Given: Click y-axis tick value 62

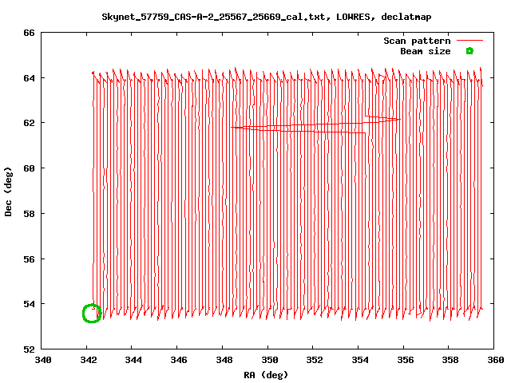Looking at the screenshot, I should pos(29,123).
